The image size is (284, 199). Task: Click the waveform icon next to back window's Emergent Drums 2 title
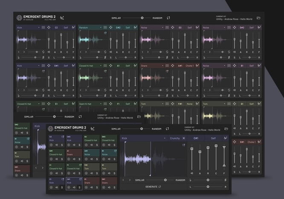click(x=62, y=18)
